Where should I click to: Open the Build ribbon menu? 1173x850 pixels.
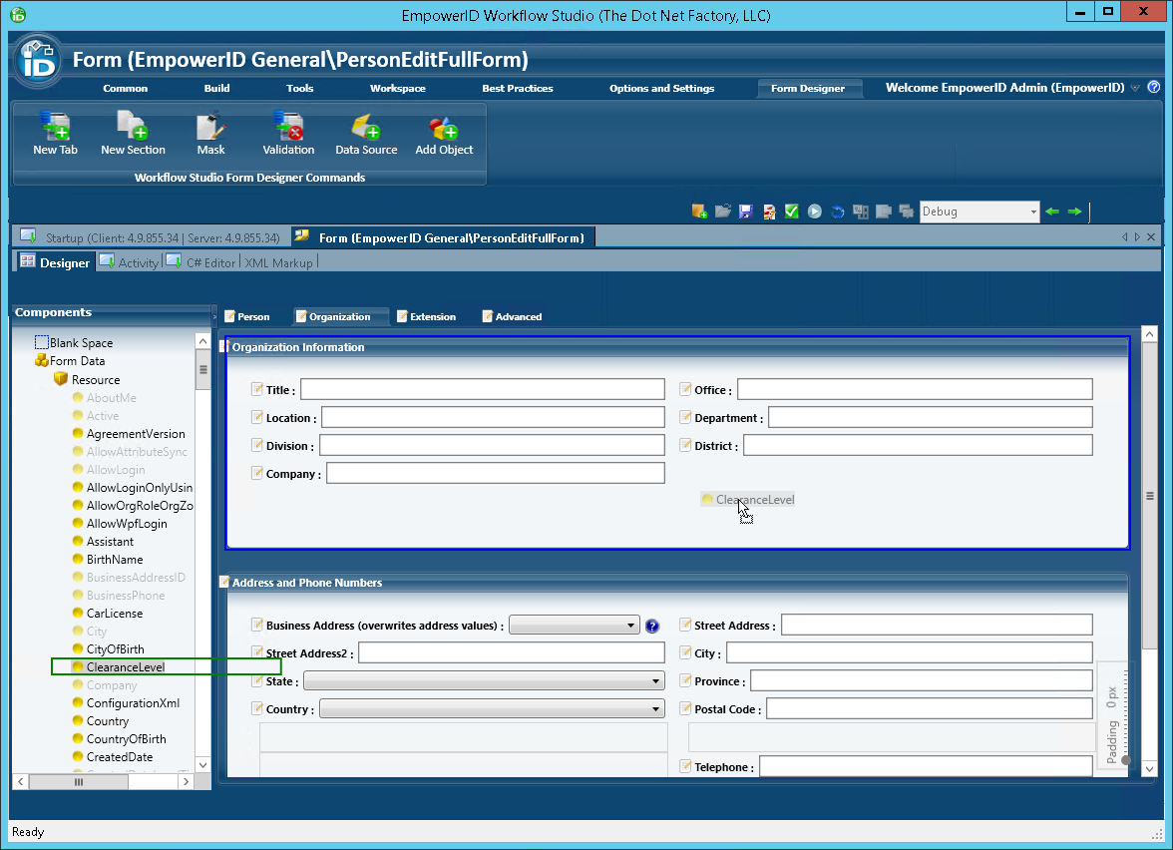(x=216, y=89)
